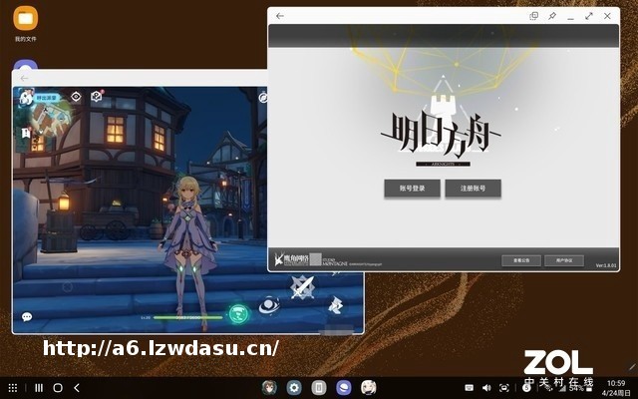Viewport: 638px width, 399px height.
Task: Click the 账号登录 login button
Action: click(x=412, y=189)
